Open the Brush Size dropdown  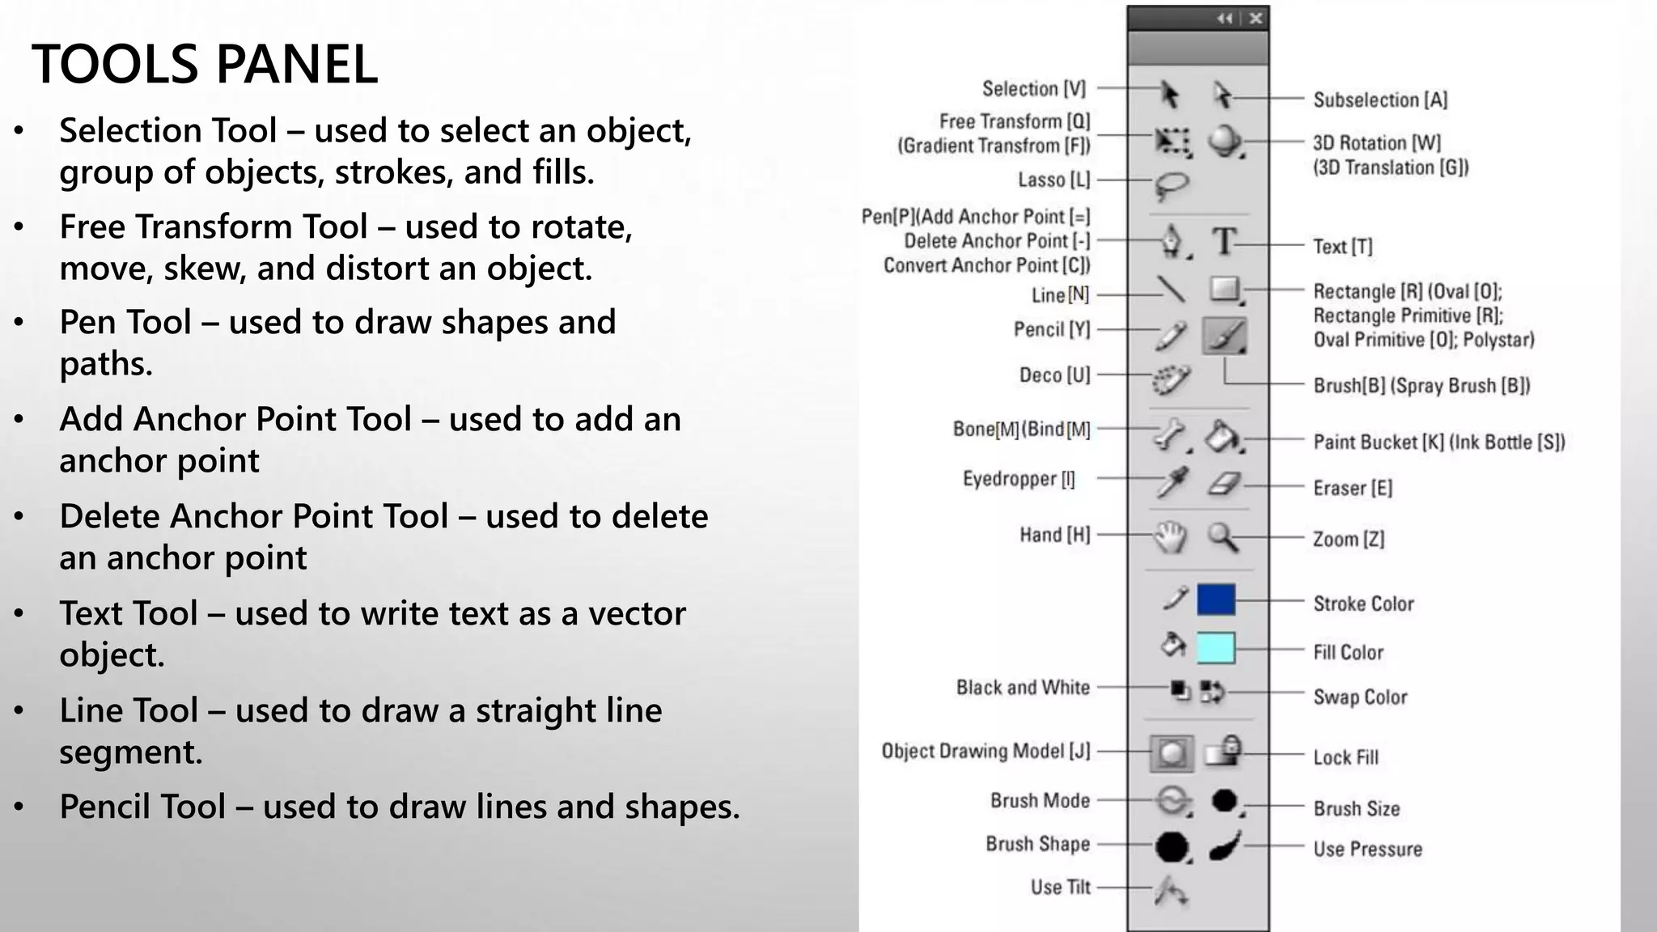coord(1226,801)
